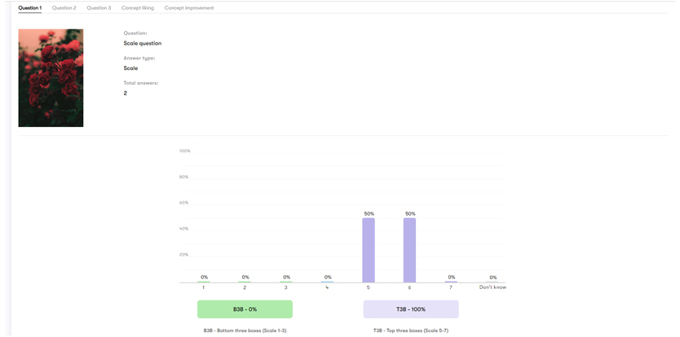
Task: Go to the Question 3 tab
Action: click(x=99, y=8)
